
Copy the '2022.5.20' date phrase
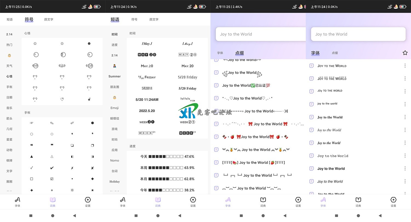[147, 111]
